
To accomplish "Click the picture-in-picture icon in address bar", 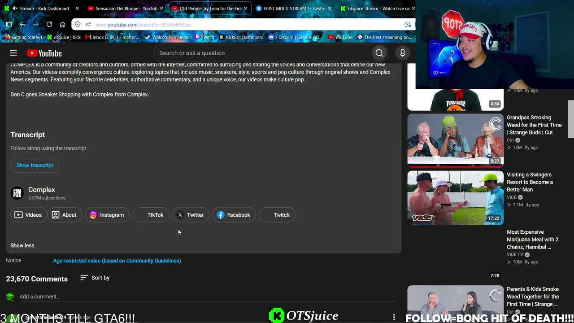I will pyautogui.click(x=408, y=24).
